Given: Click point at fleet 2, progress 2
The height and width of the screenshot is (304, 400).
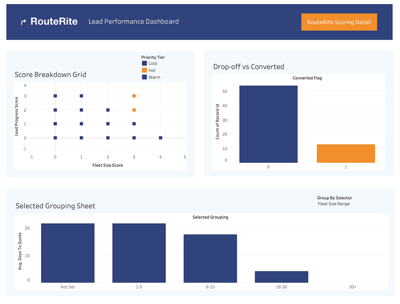Looking at the screenshot, I should 108,110.
